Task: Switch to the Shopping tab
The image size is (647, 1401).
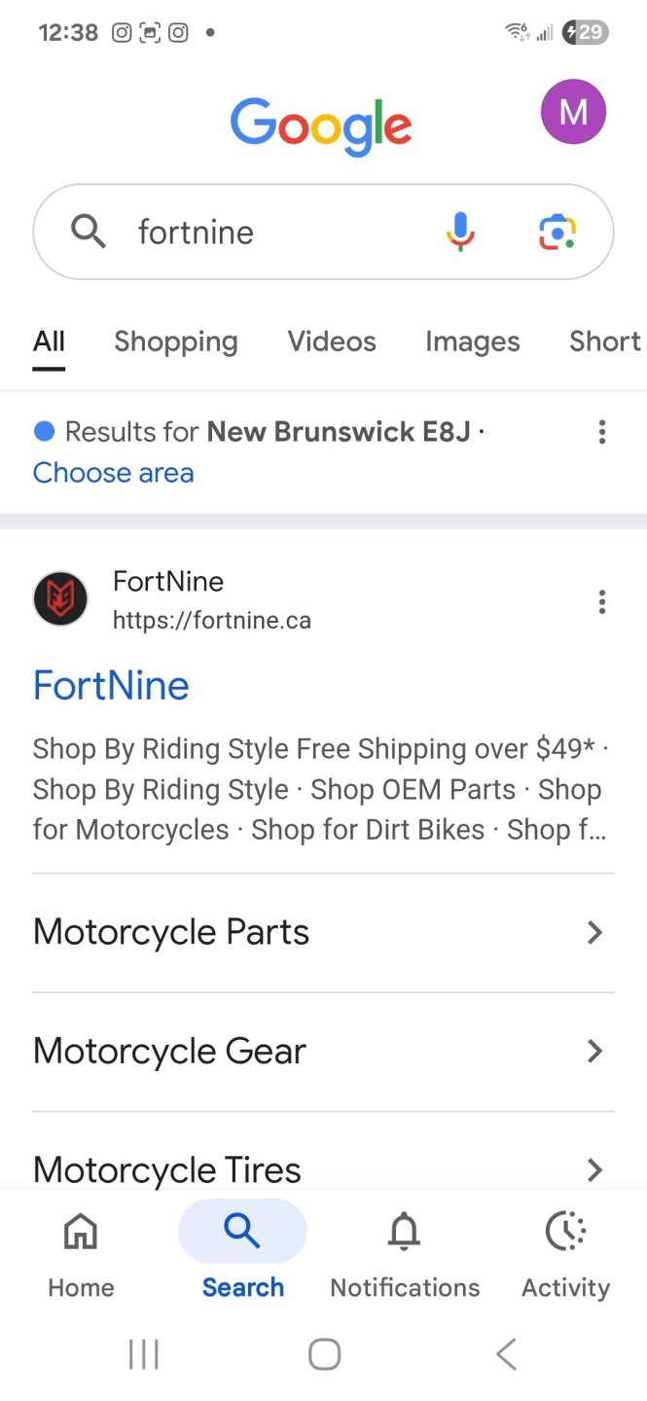Action: [175, 341]
